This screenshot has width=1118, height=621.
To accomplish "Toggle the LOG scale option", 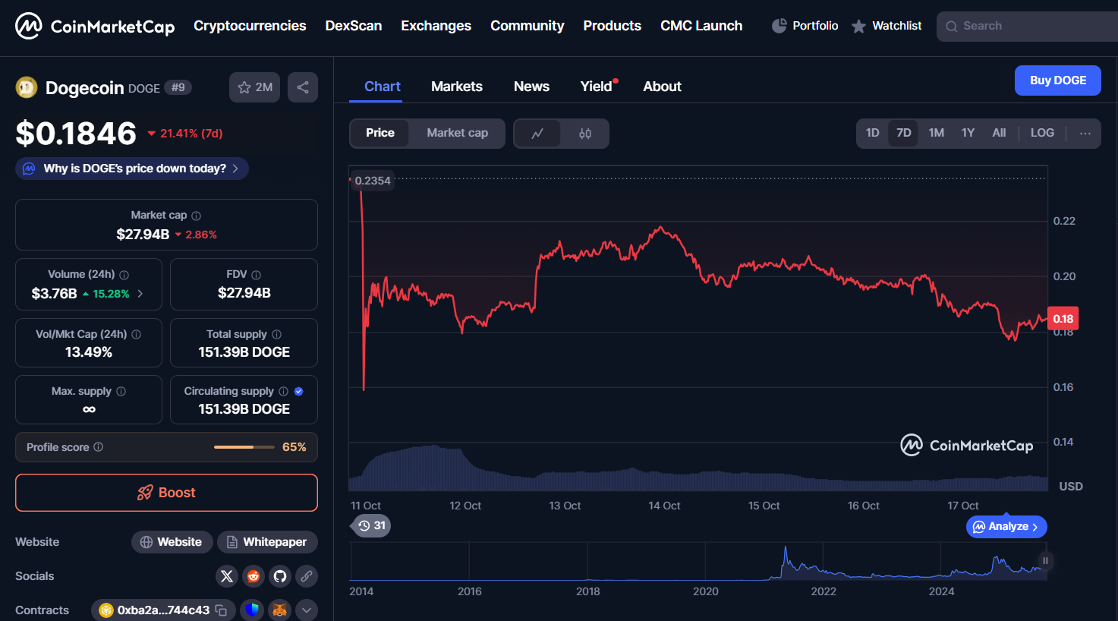I will pyautogui.click(x=1042, y=133).
